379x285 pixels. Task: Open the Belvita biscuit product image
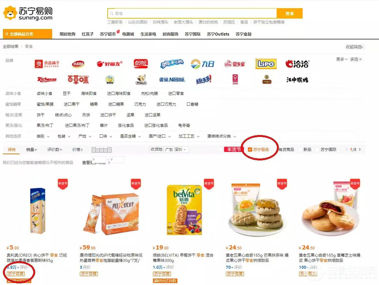[184, 210]
